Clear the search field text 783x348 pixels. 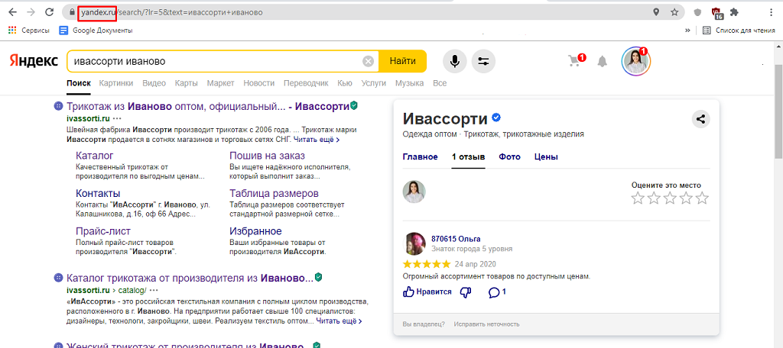(x=369, y=61)
